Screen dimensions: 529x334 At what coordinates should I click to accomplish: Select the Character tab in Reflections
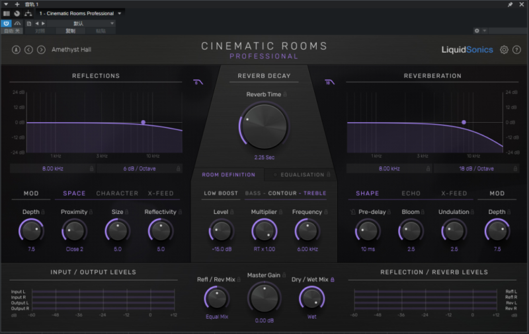click(117, 193)
